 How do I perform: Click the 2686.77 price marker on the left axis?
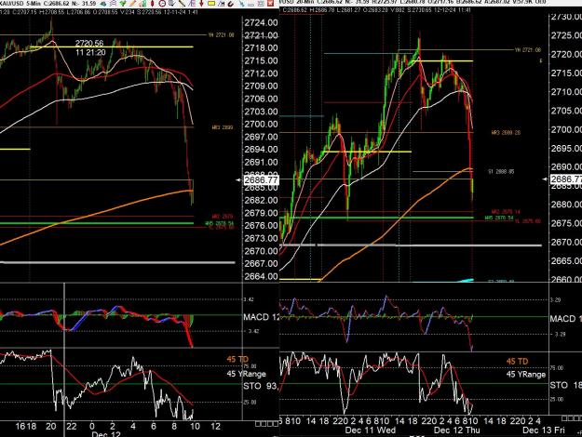pos(262,180)
